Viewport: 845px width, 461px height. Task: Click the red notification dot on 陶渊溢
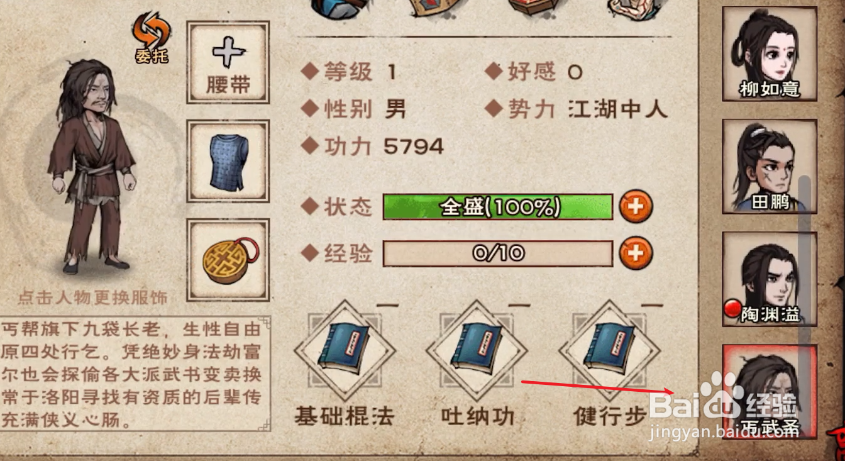730,309
